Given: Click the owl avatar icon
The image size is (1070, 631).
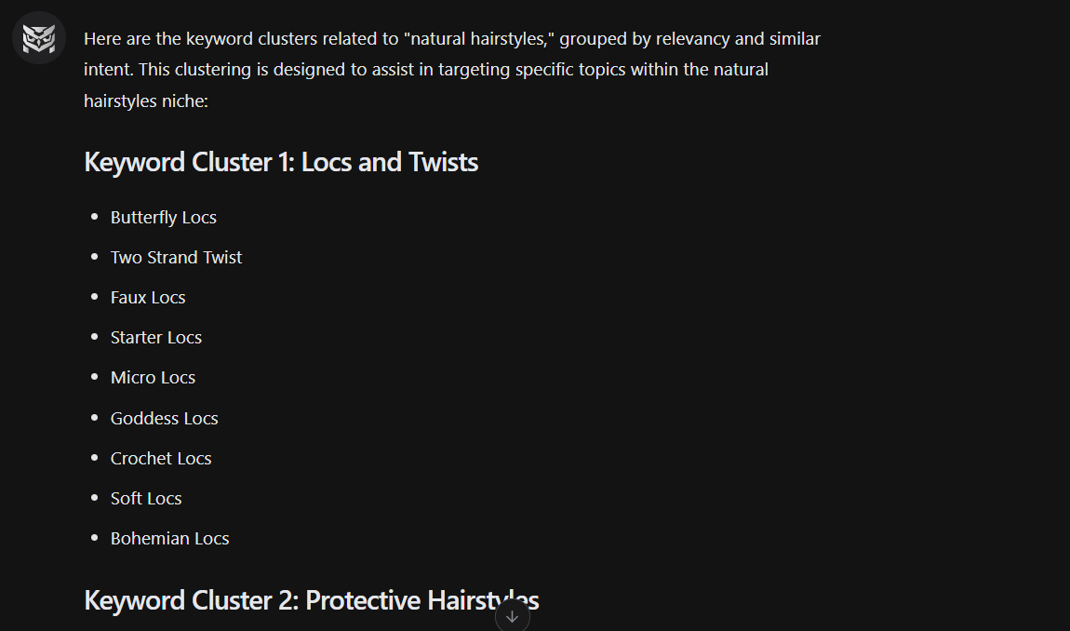Looking at the screenshot, I should click(x=38, y=38).
